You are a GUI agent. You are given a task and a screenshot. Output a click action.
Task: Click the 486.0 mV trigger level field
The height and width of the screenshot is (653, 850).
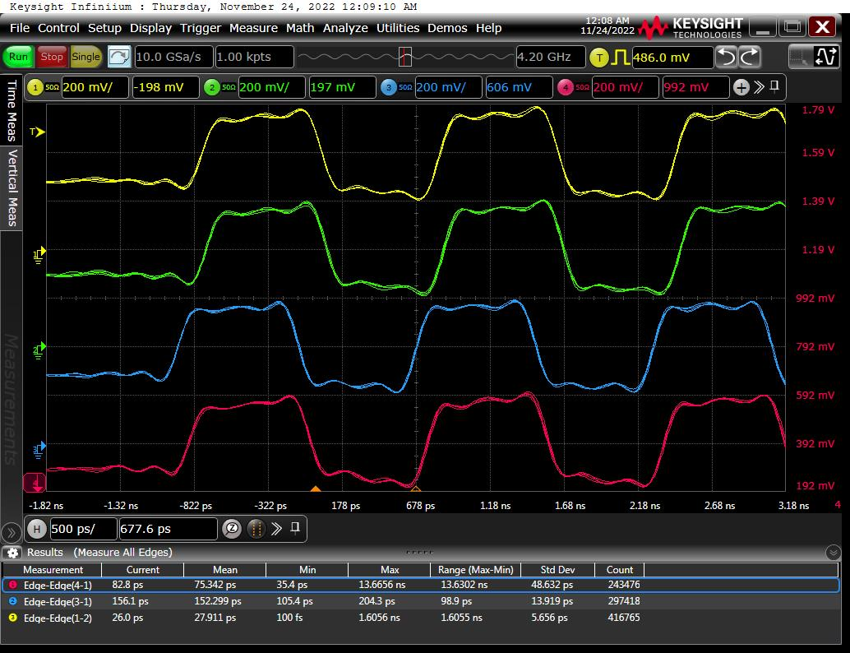(x=672, y=58)
